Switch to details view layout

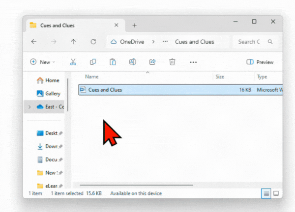tap(266, 194)
